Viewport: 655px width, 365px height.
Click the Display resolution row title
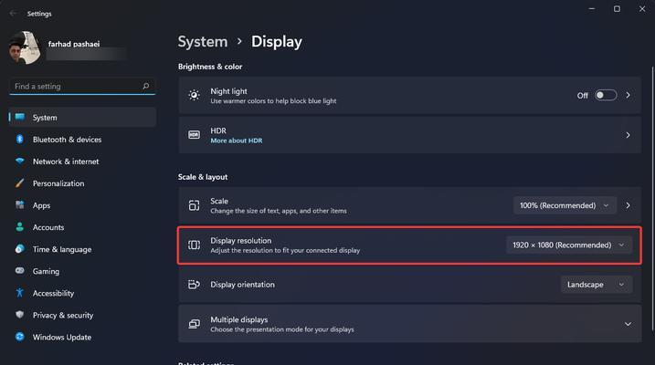(240, 241)
